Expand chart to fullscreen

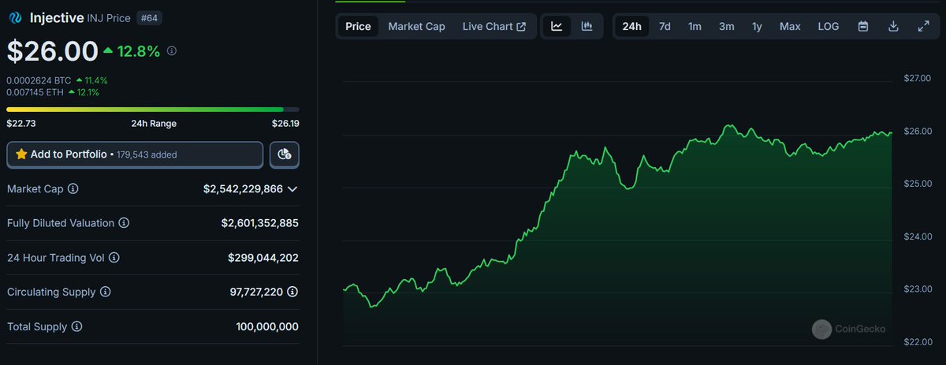click(x=923, y=26)
